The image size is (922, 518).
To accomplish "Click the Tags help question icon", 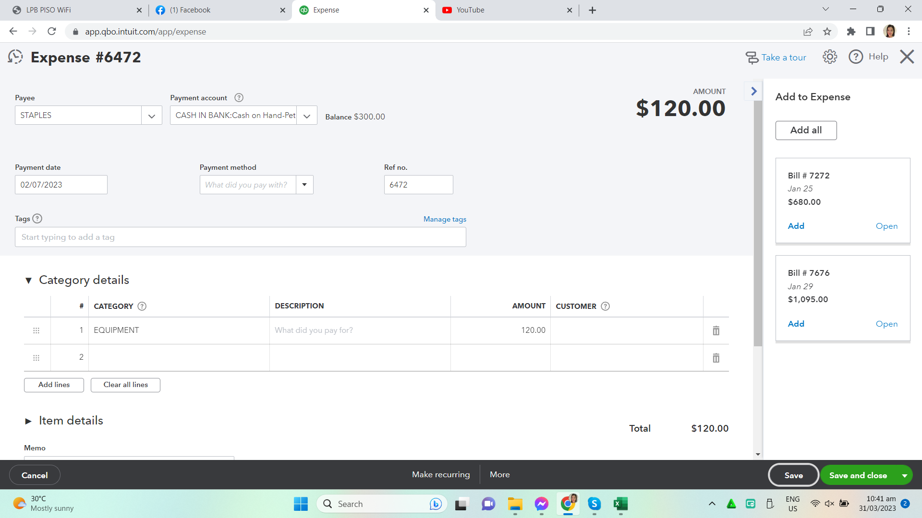I will coord(37,219).
